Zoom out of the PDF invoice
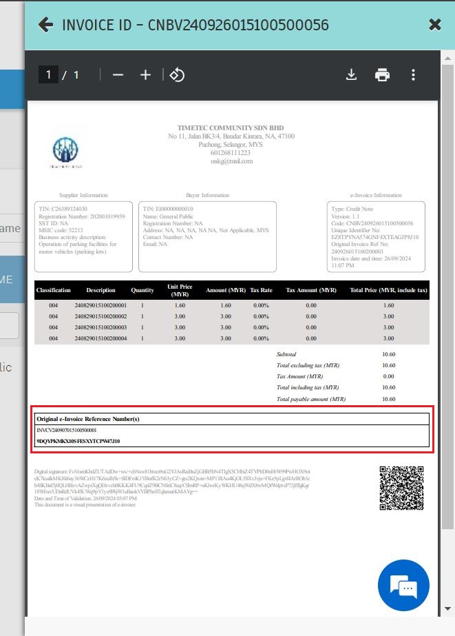The image size is (455, 636). tap(118, 75)
